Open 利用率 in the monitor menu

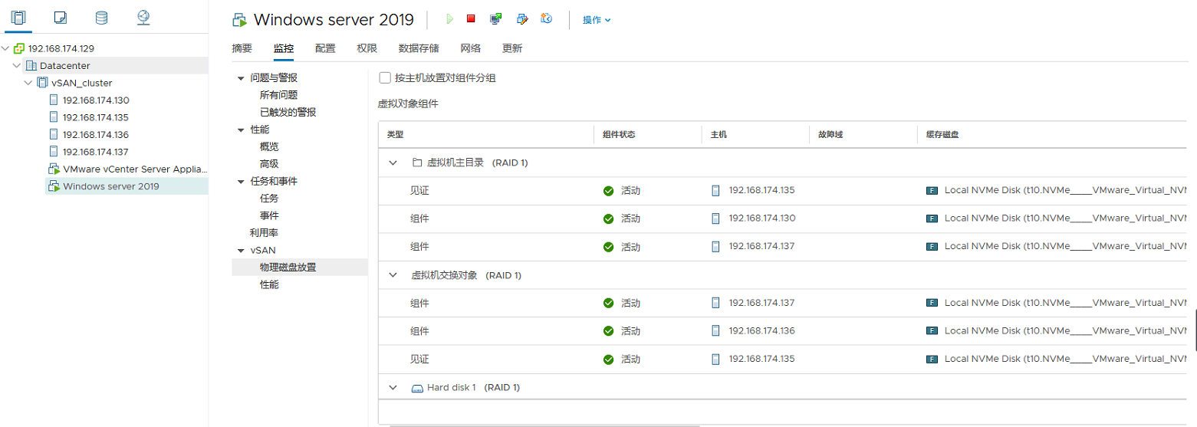coord(264,232)
